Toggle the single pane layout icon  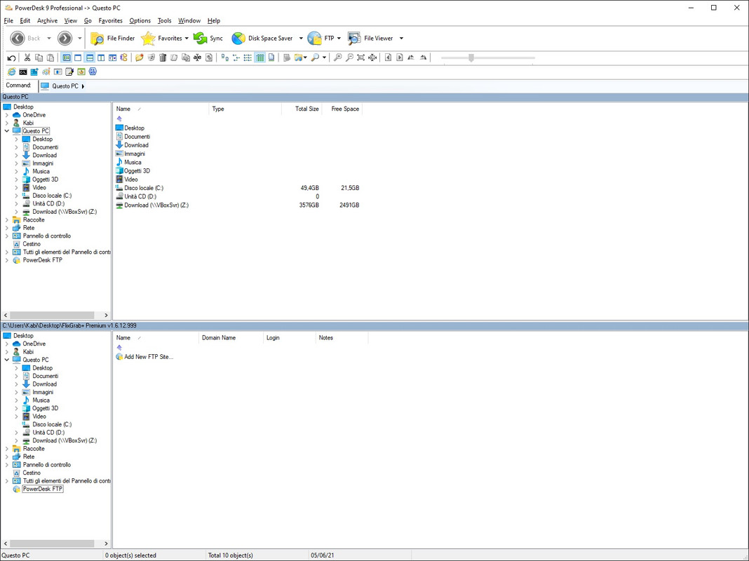click(x=78, y=58)
